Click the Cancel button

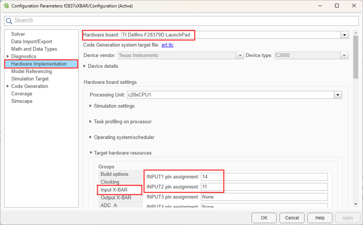292,218
